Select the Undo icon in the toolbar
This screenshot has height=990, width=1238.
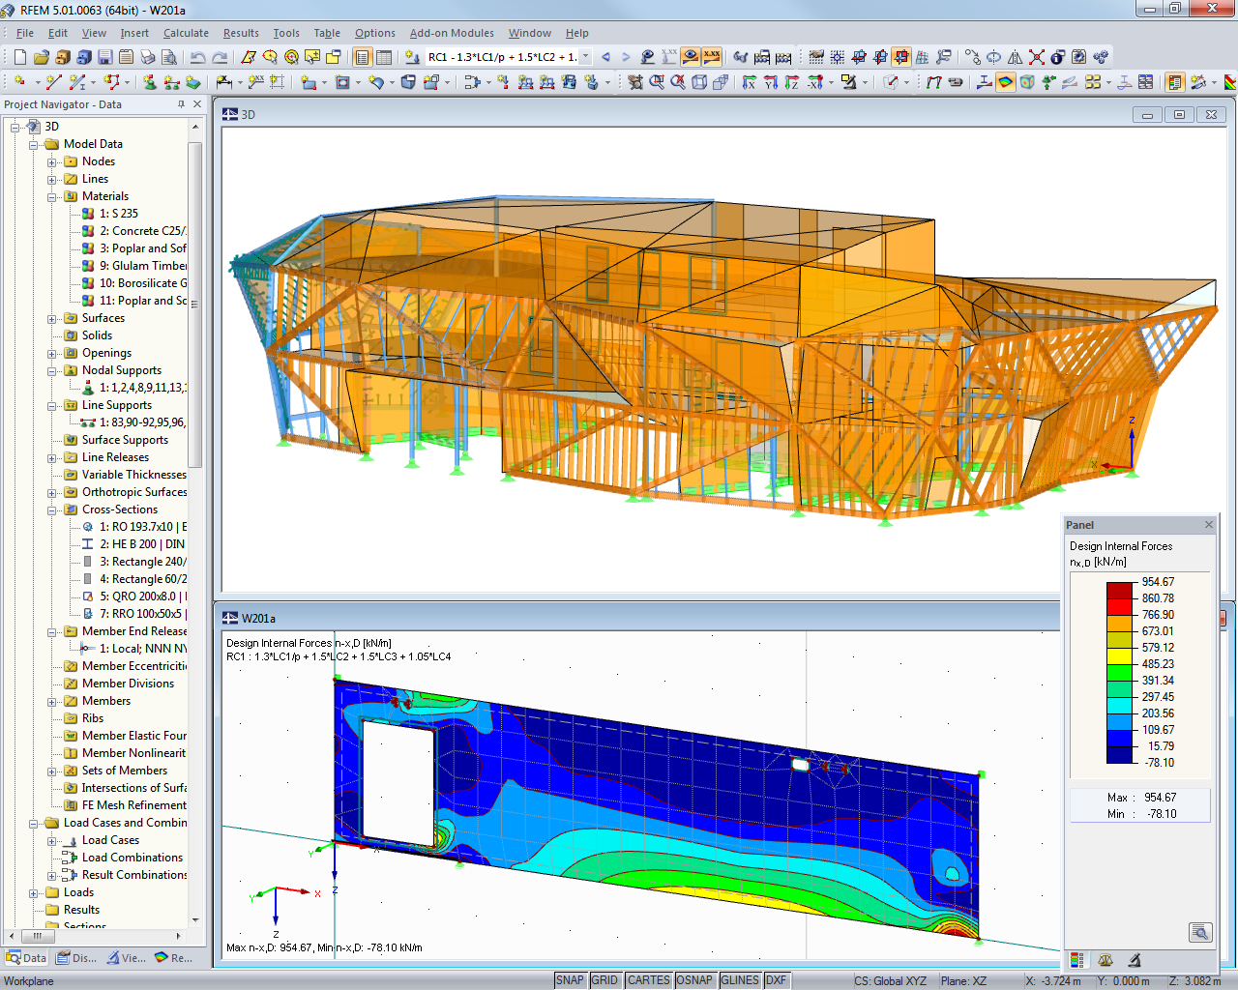pyautogui.click(x=196, y=56)
